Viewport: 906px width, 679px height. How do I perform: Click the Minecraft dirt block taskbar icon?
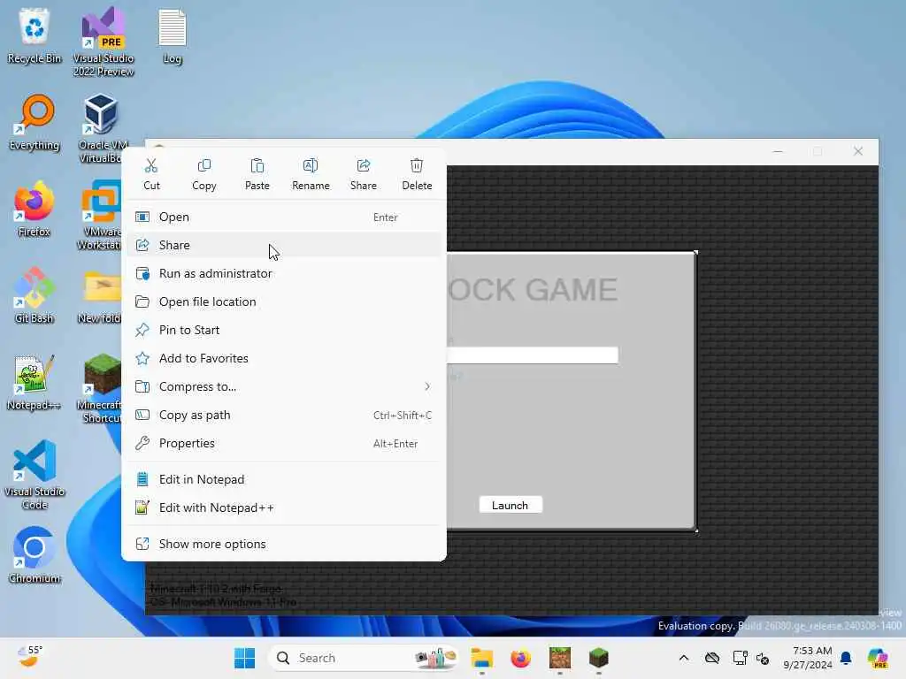coord(560,658)
